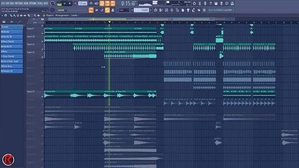Click the question mark help icon
Screen dimensions: 299x168
click(211, 3)
